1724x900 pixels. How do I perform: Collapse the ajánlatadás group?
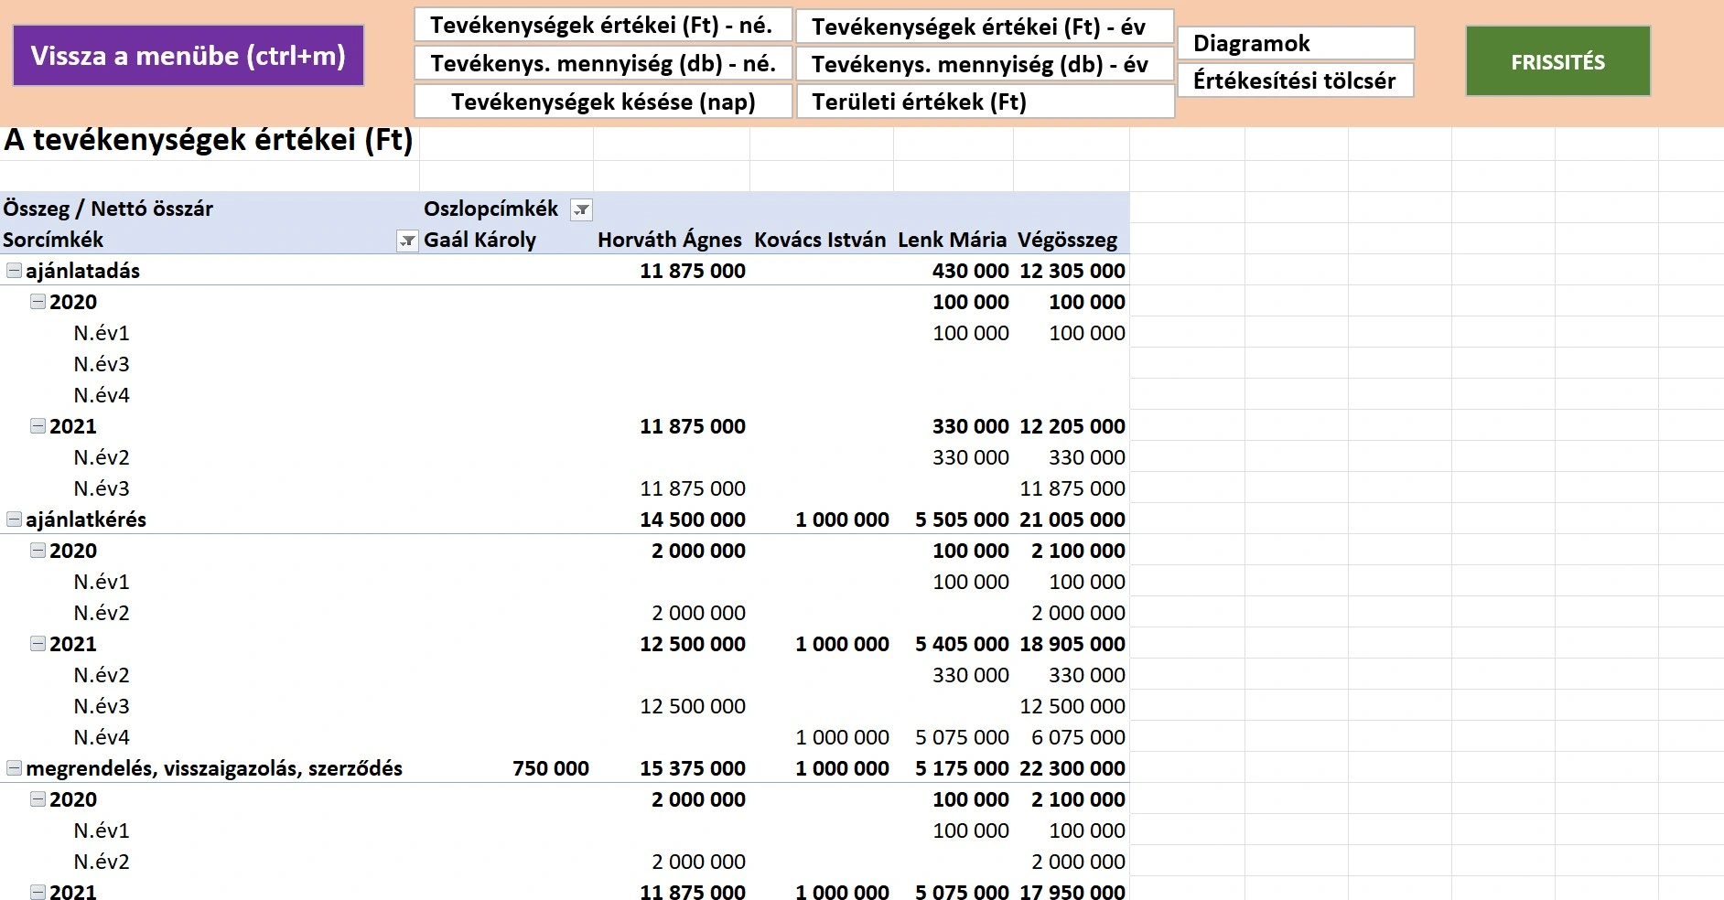pyautogui.click(x=14, y=271)
